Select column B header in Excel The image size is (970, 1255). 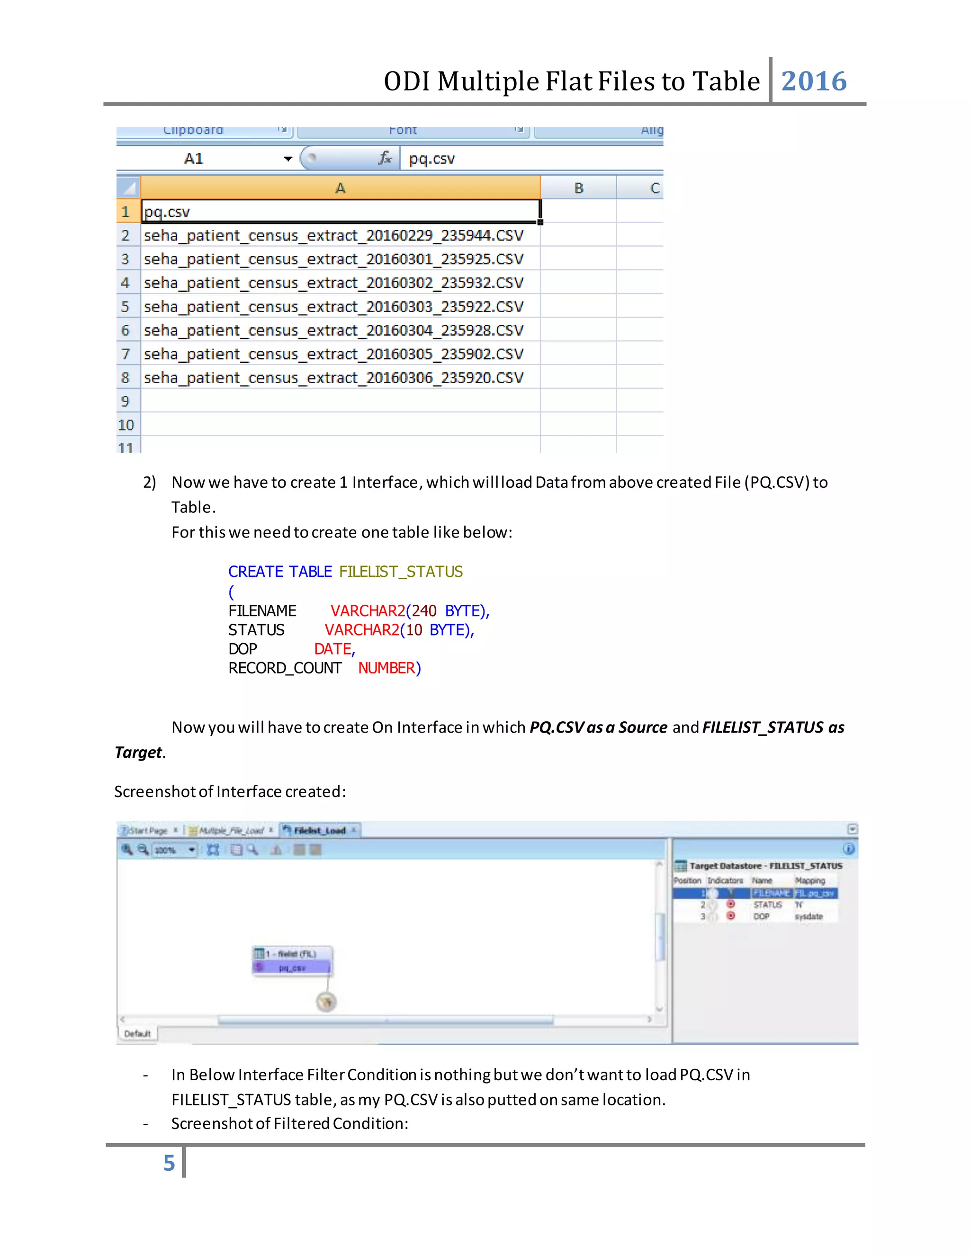click(x=579, y=188)
